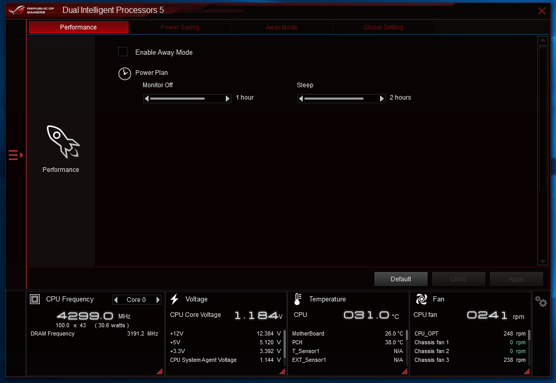Click the T_Sensor1 row

pos(348,351)
